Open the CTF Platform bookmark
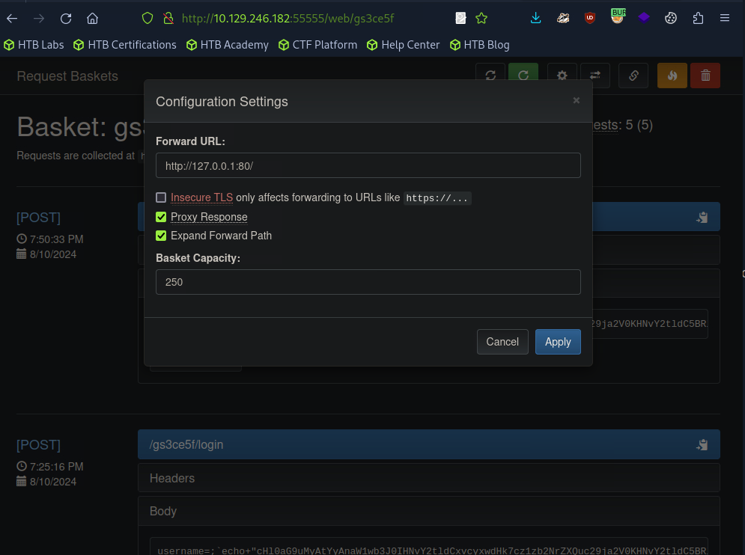 click(x=318, y=45)
